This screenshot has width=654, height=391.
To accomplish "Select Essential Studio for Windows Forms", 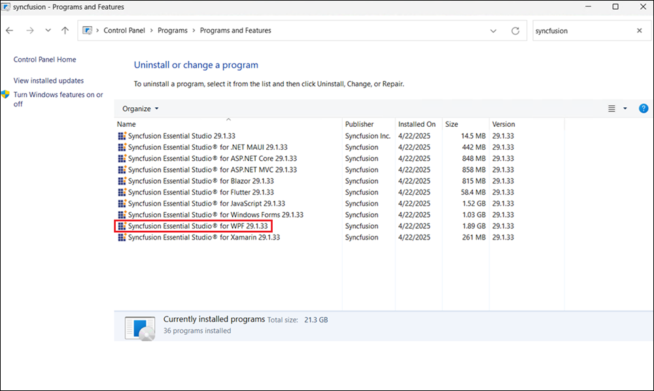I will coord(216,214).
